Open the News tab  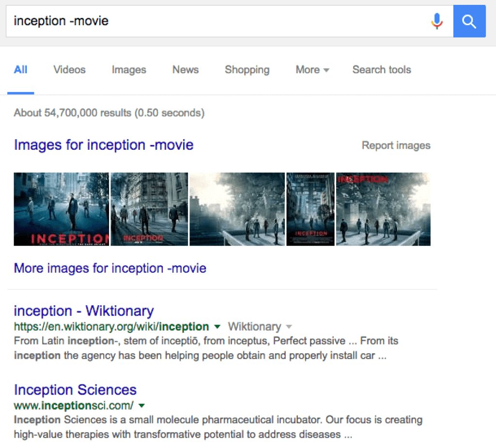click(186, 70)
